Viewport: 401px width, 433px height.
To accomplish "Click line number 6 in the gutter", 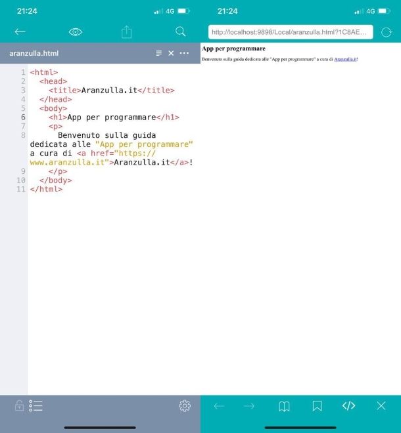I will point(23,117).
